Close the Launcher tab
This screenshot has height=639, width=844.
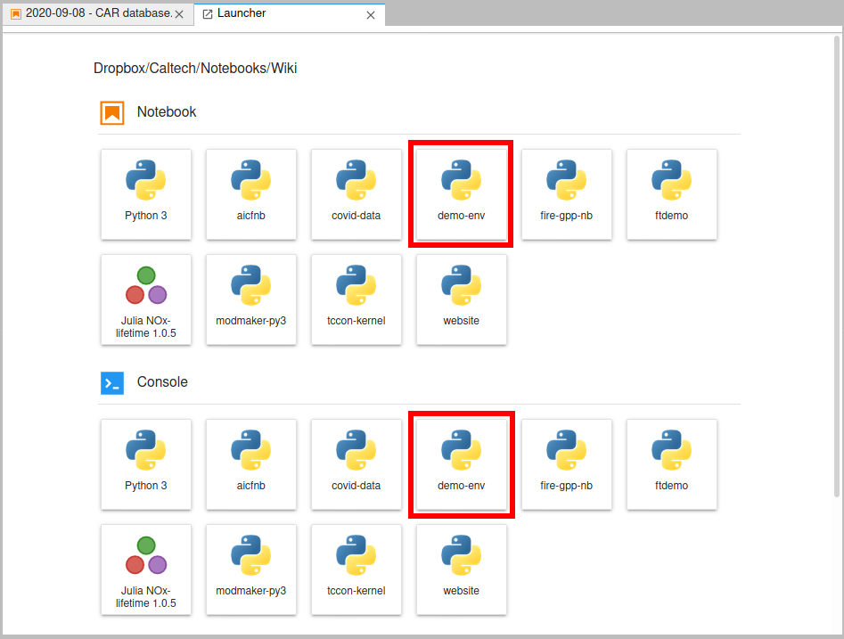point(371,15)
